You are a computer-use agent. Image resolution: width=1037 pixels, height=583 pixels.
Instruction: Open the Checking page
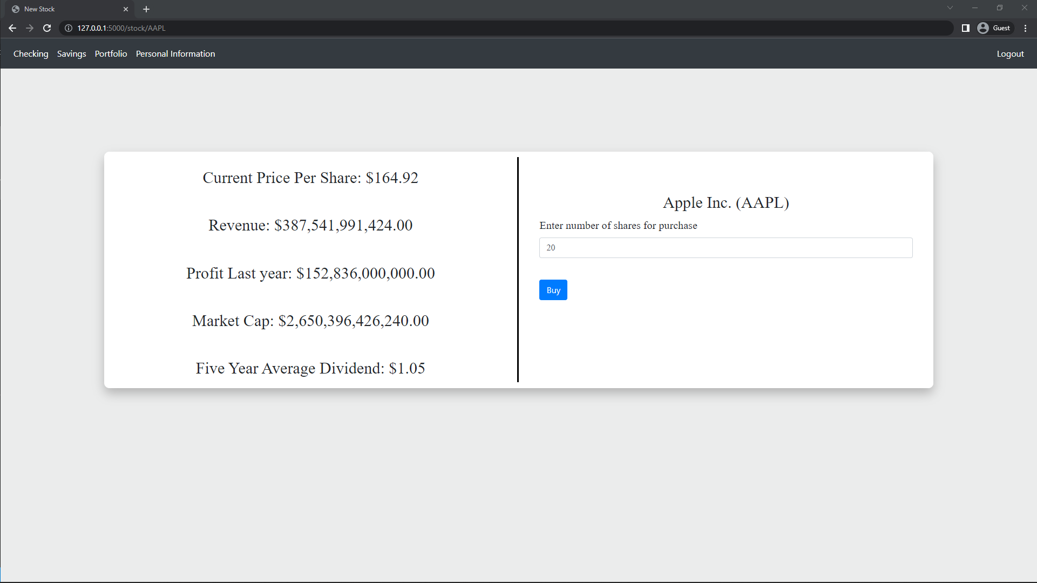click(x=31, y=54)
